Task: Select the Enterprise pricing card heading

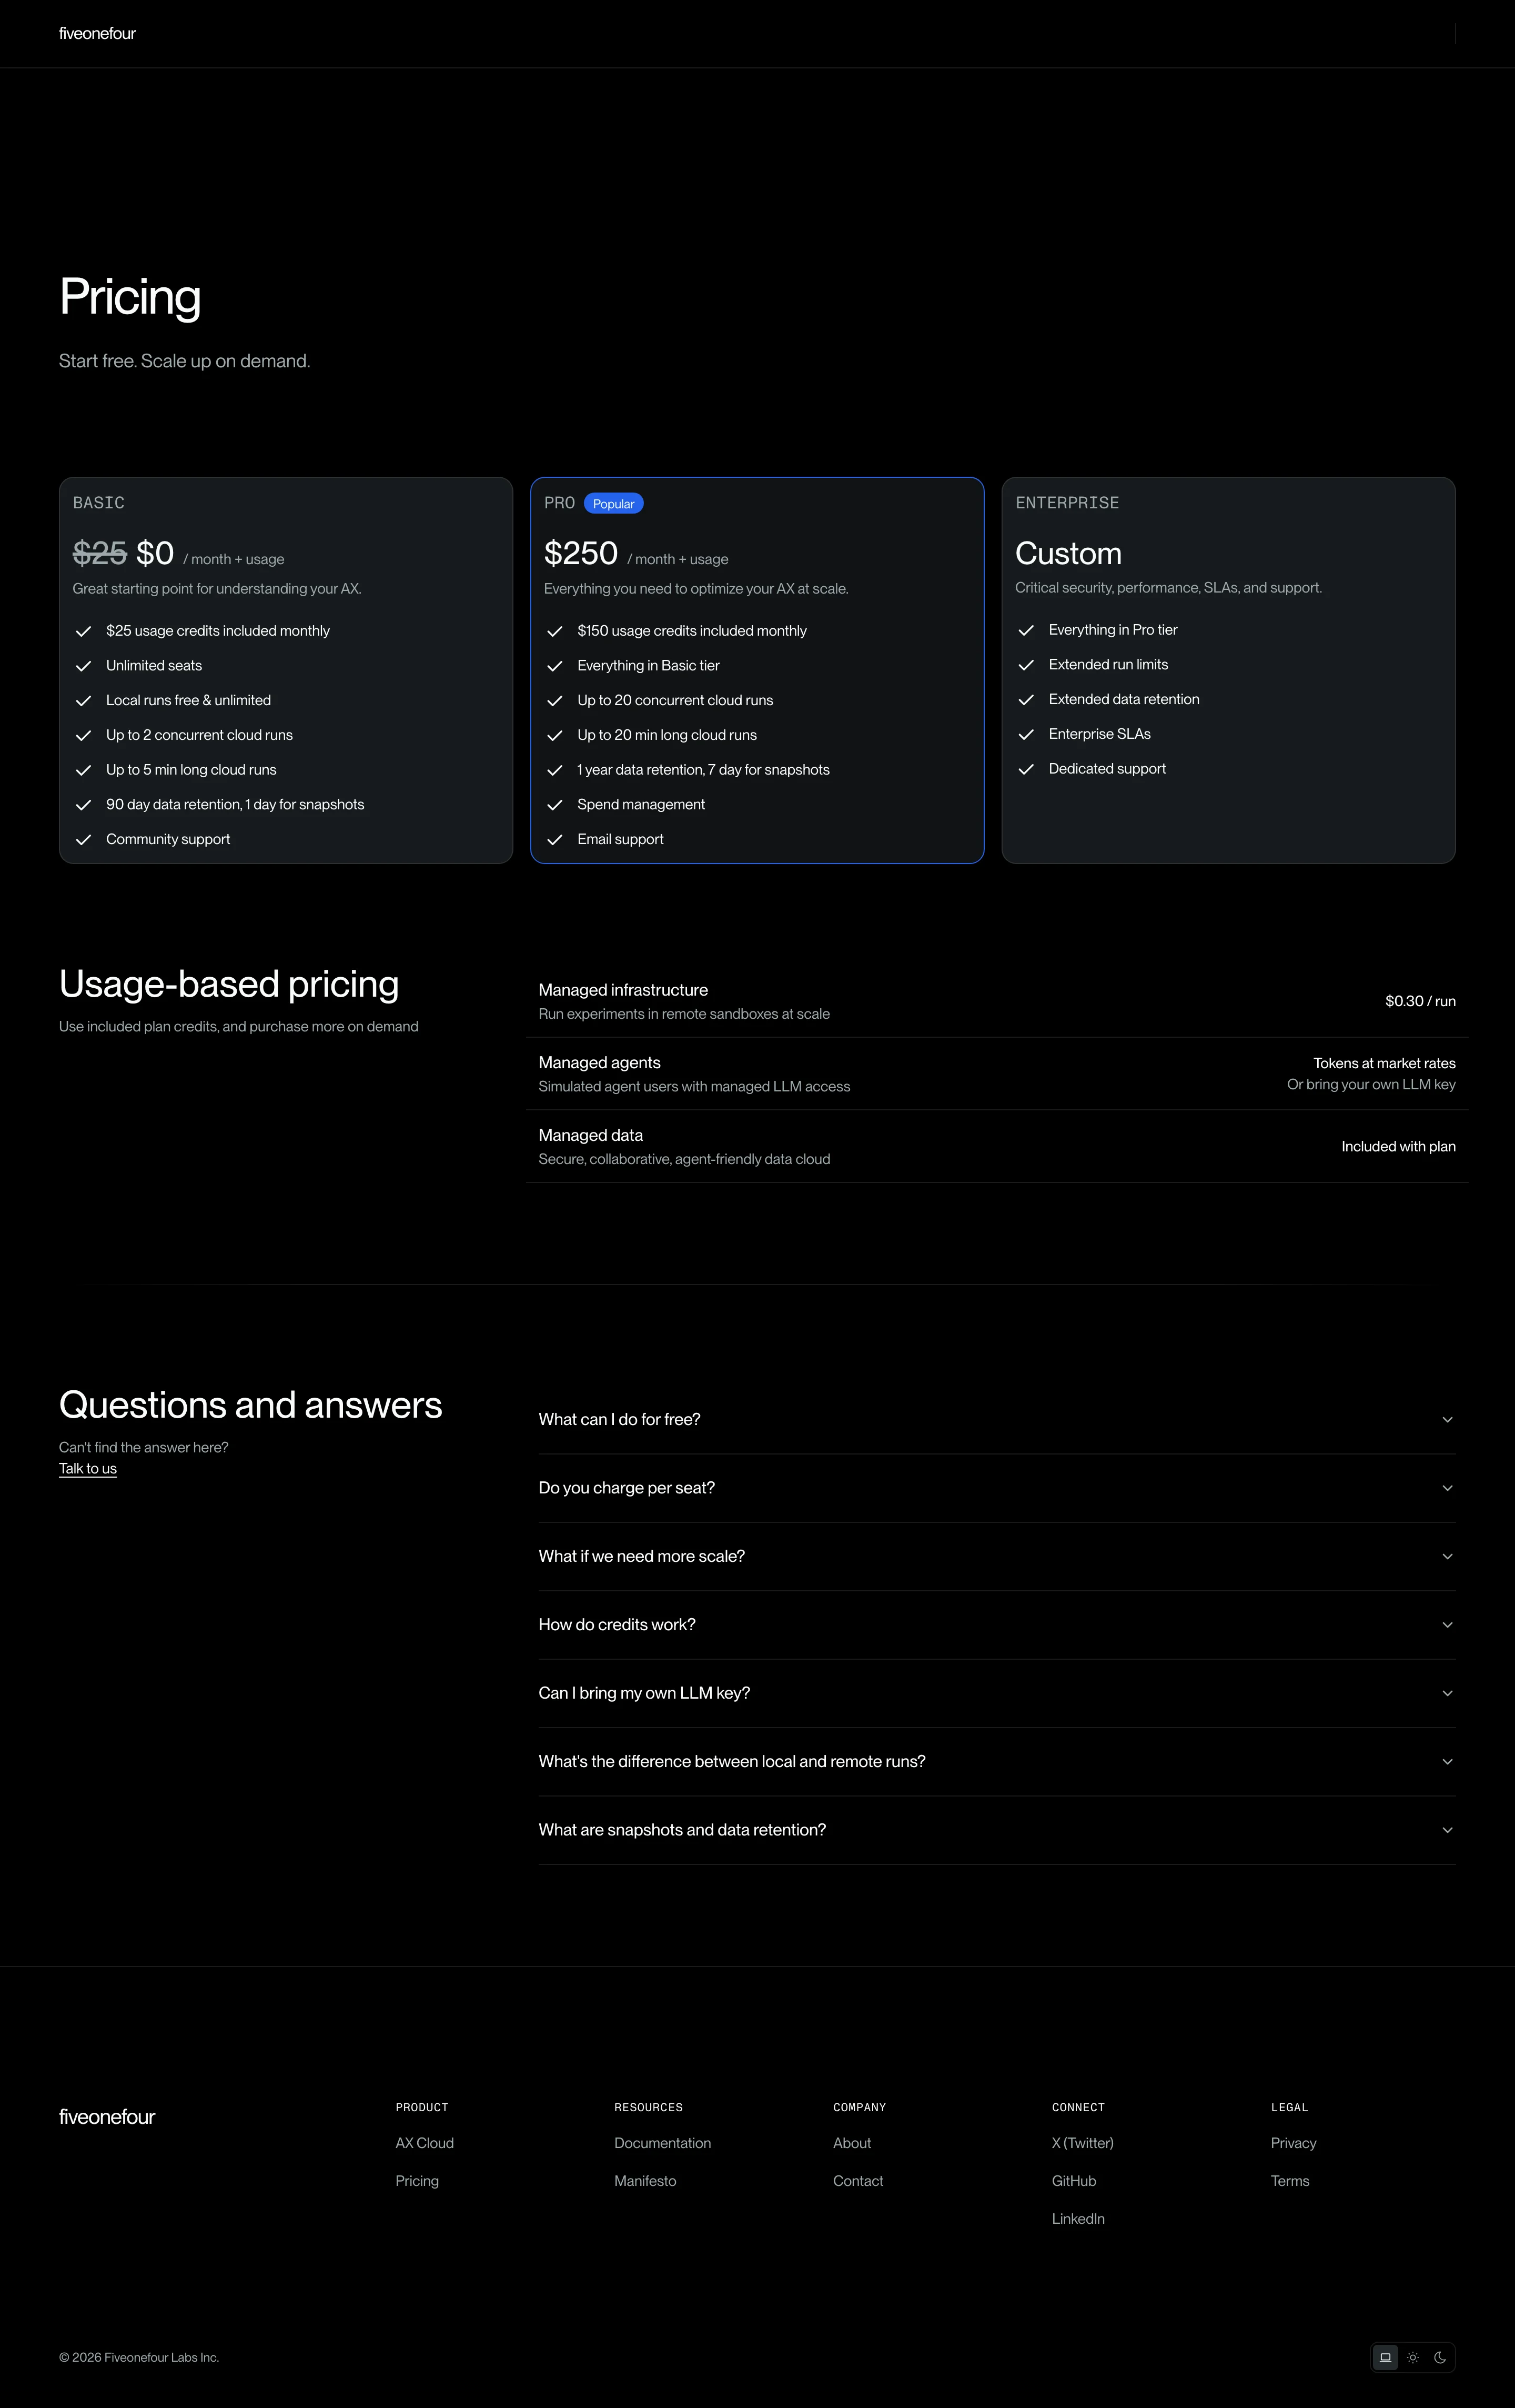Action: coord(1067,503)
